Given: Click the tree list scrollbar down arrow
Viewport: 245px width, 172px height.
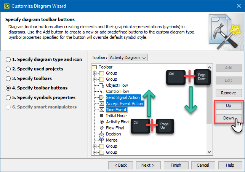Looking at the screenshot, I should click(x=210, y=152).
